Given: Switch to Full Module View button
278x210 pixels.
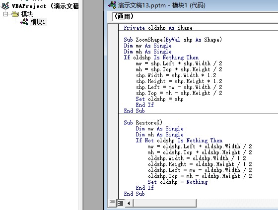Looking at the screenshot, I should tap(121, 203).
